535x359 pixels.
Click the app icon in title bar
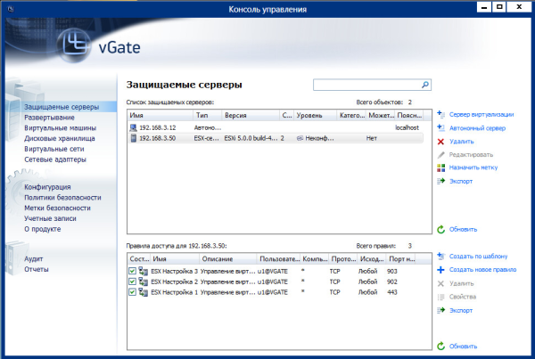11,9
